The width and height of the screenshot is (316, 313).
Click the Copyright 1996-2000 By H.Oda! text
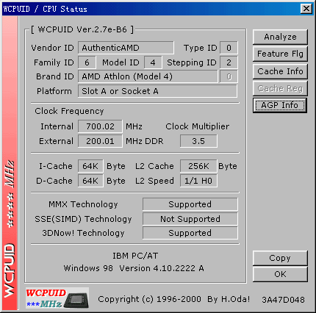tap(174, 299)
